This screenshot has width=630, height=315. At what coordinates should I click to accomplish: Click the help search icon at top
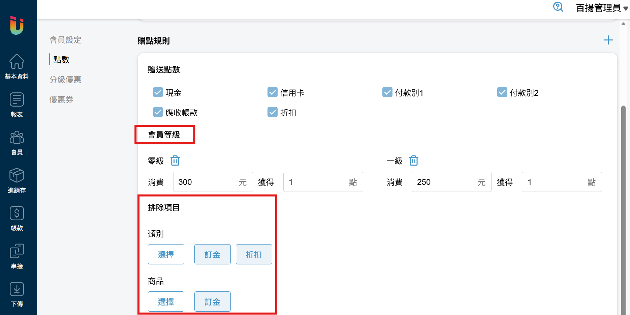tap(558, 7)
